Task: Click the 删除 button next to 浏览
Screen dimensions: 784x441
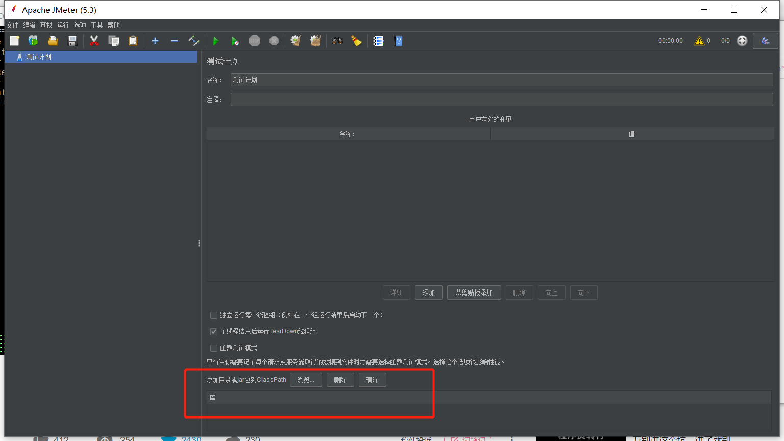Action: tap(340, 380)
